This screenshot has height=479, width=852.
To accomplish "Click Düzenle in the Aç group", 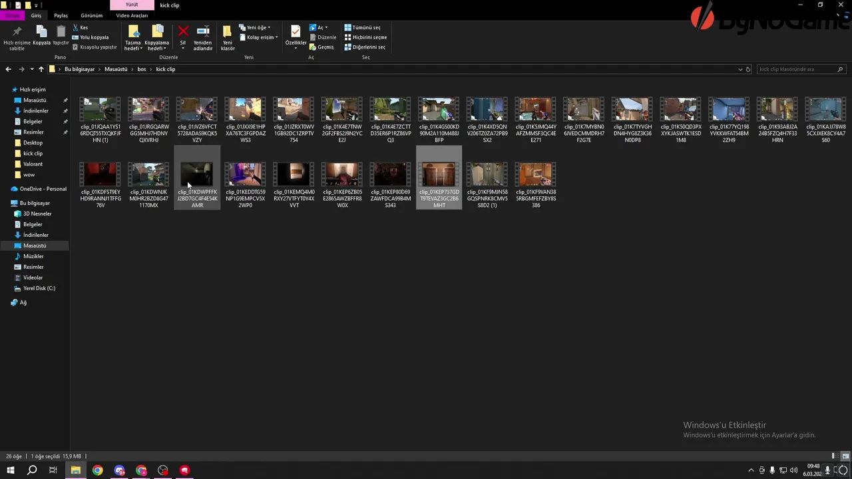I will pyautogui.click(x=323, y=37).
